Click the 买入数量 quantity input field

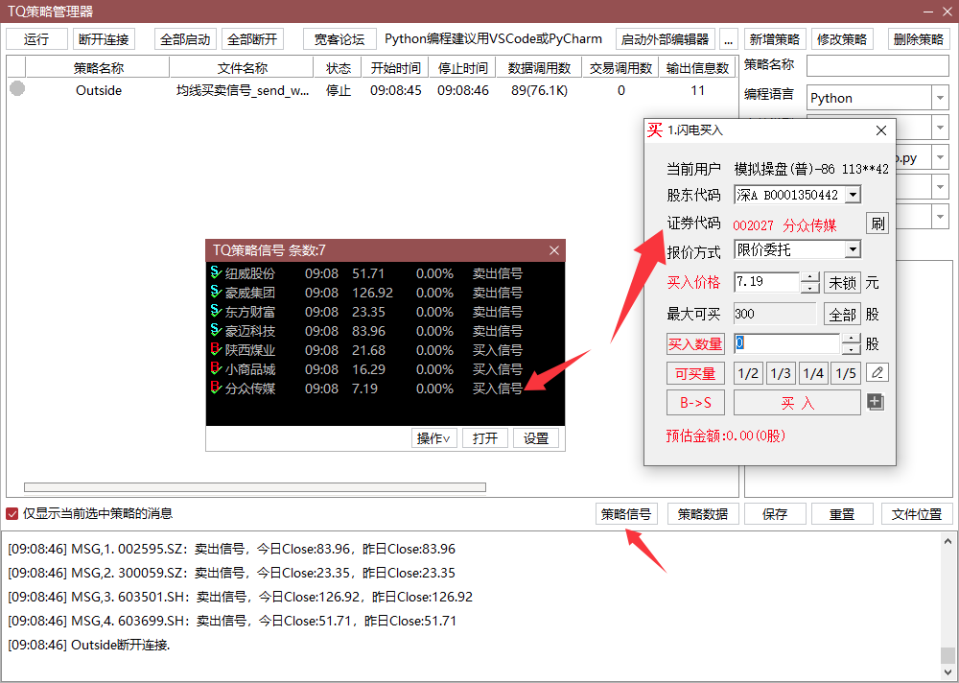[x=786, y=343]
